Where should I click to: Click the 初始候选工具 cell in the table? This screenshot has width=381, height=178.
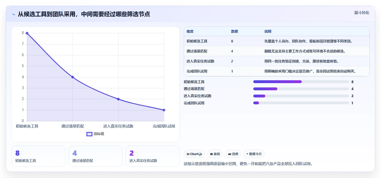197,41
